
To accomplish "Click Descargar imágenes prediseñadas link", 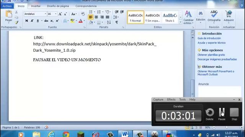I will (x=217, y=59).
